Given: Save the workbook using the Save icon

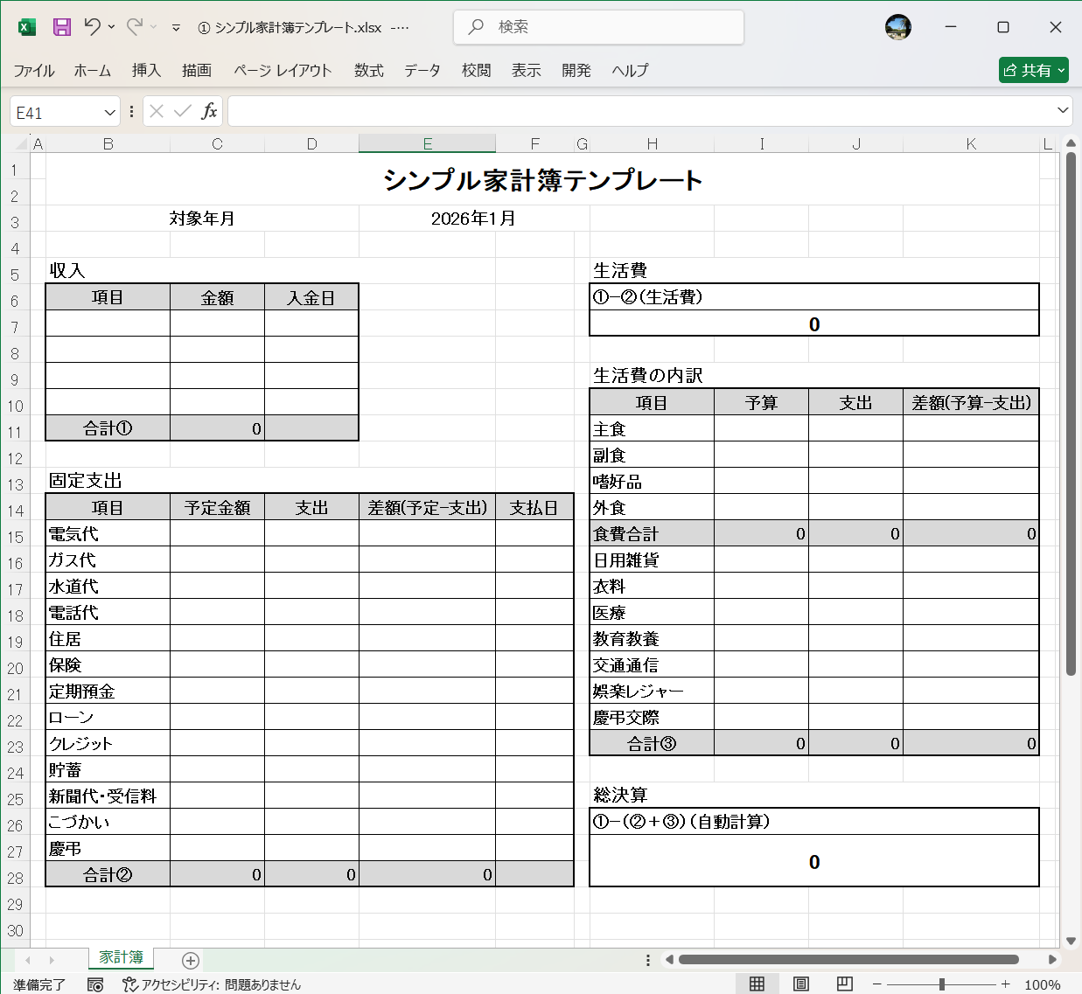Looking at the screenshot, I should (x=60, y=27).
